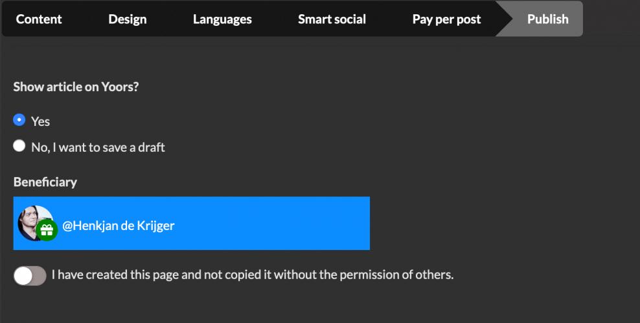Click the arrow divider before the Publish step
Screen dimensions: 640x323
tap(503, 19)
